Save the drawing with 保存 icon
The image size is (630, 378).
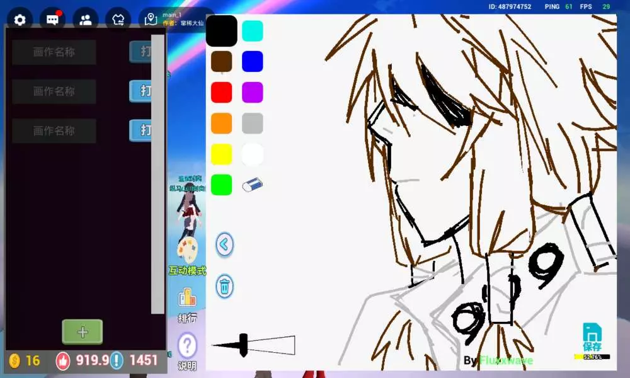tap(592, 338)
